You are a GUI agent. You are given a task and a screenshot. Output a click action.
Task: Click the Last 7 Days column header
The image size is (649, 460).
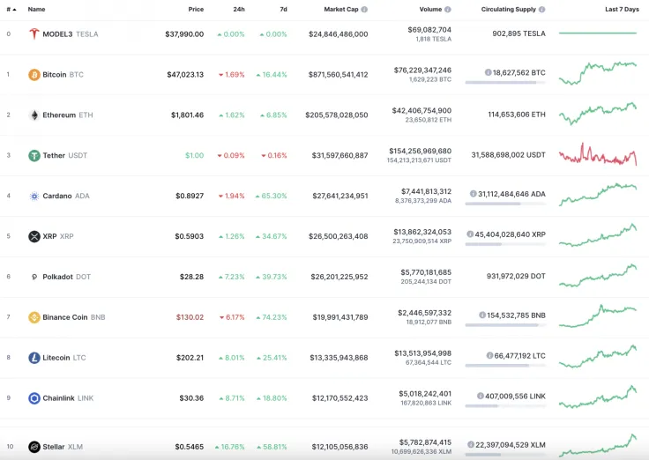click(x=622, y=9)
